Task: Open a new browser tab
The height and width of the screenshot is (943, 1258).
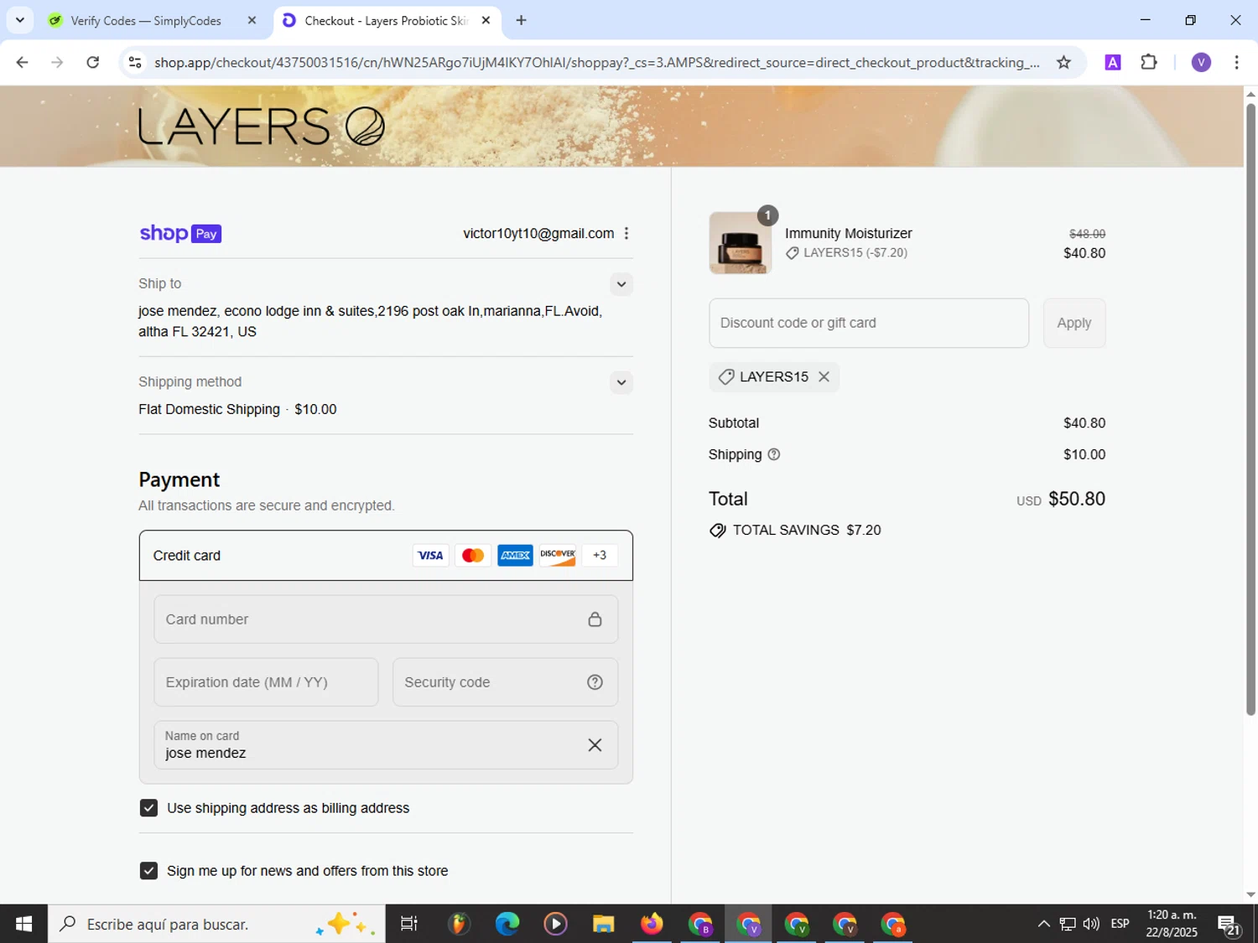Action: coord(521,21)
